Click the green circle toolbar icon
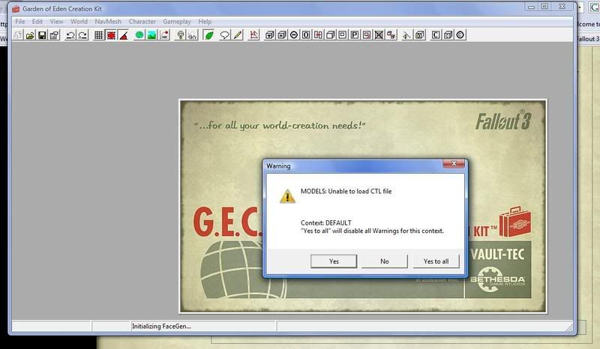Image resolution: width=600 pixels, height=349 pixels. point(139,35)
